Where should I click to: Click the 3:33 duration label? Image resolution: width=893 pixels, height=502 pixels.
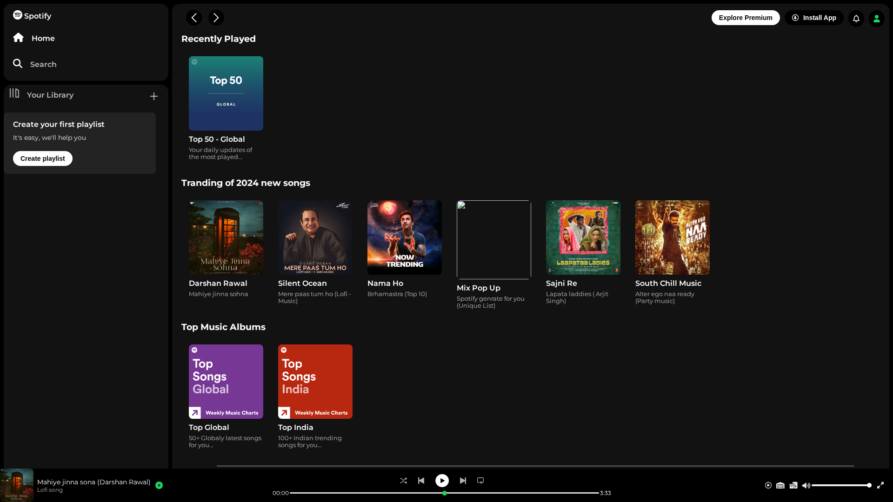click(x=605, y=493)
